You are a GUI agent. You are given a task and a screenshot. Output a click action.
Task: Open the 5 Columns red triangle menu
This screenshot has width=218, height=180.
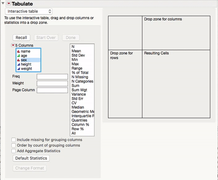(x=13, y=45)
